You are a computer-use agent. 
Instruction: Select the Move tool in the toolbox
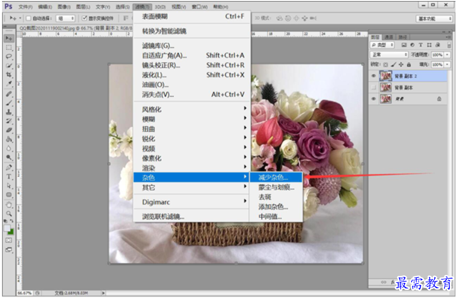(x=9, y=38)
